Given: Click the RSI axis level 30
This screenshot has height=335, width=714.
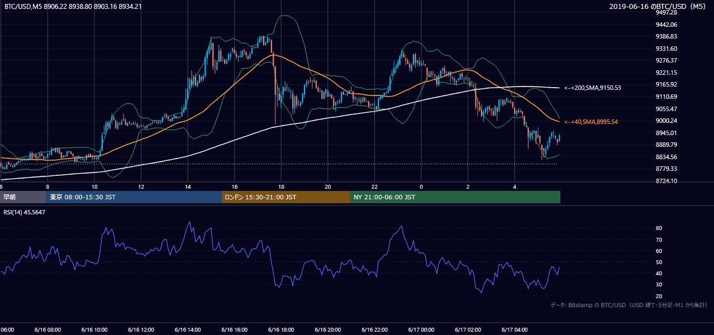Looking at the screenshot, I should 659,285.
